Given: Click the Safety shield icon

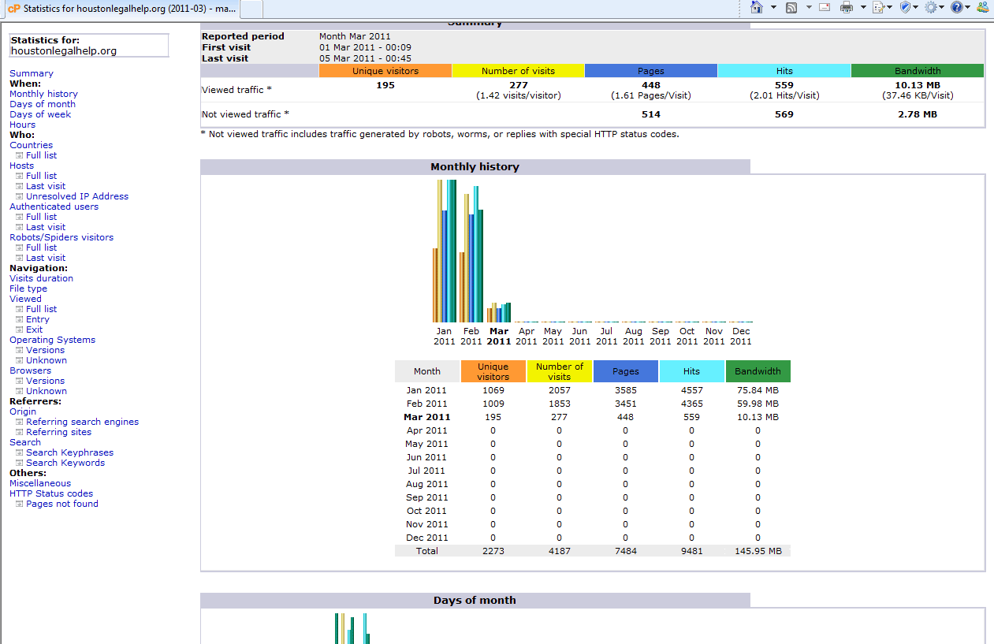Looking at the screenshot, I should pos(906,7).
